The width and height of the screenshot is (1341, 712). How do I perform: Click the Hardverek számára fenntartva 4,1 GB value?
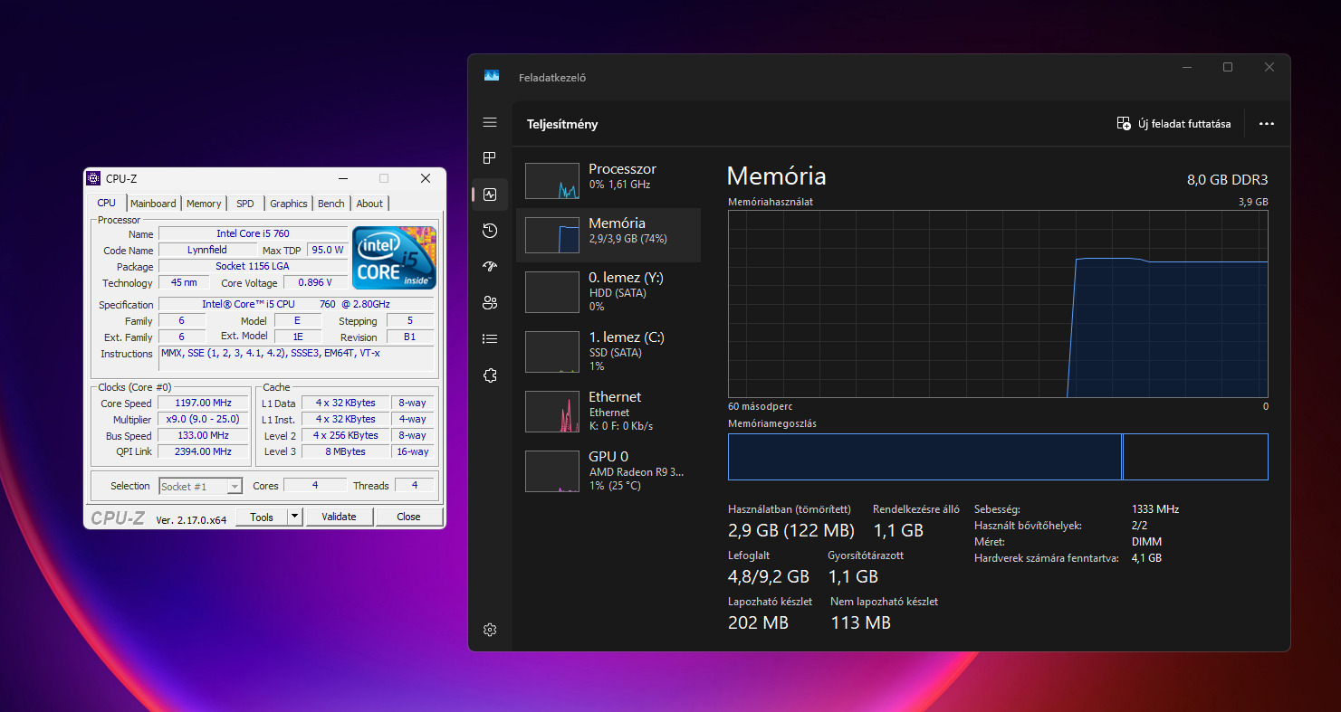[x=1146, y=558]
